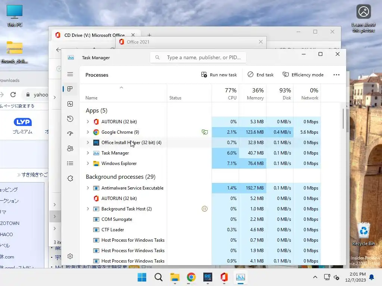Open Task Manager navigation hamburger menu

(x=70, y=74)
